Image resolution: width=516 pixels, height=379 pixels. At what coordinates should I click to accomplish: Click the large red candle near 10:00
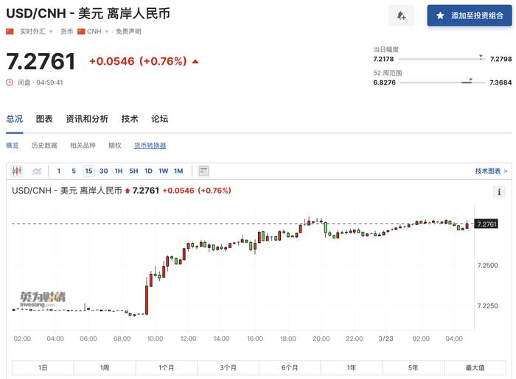pyautogui.click(x=147, y=300)
